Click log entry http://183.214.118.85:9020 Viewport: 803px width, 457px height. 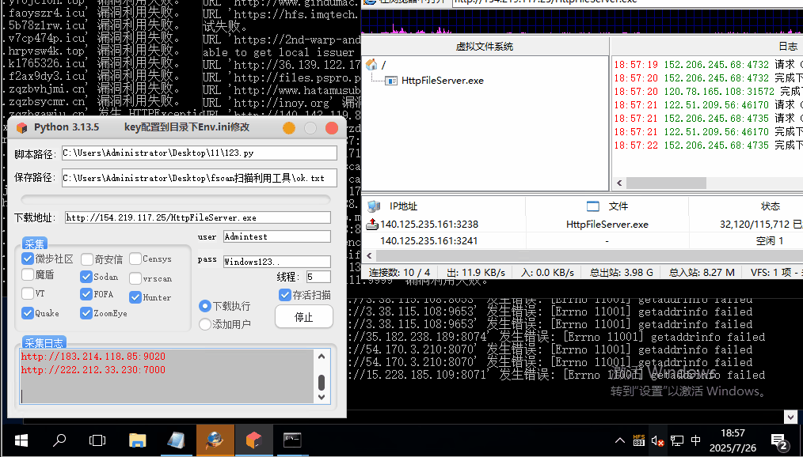pyautogui.click(x=93, y=357)
